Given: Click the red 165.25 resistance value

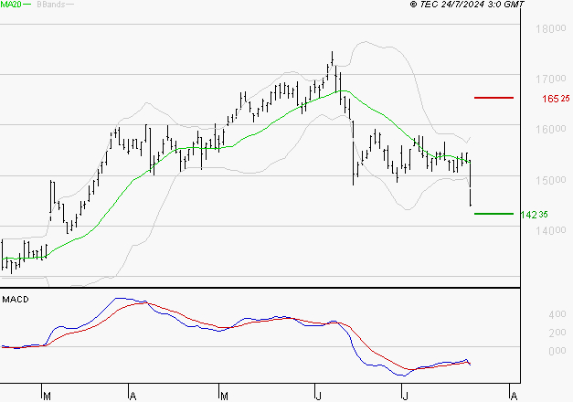Looking at the screenshot, I should (x=556, y=99).
